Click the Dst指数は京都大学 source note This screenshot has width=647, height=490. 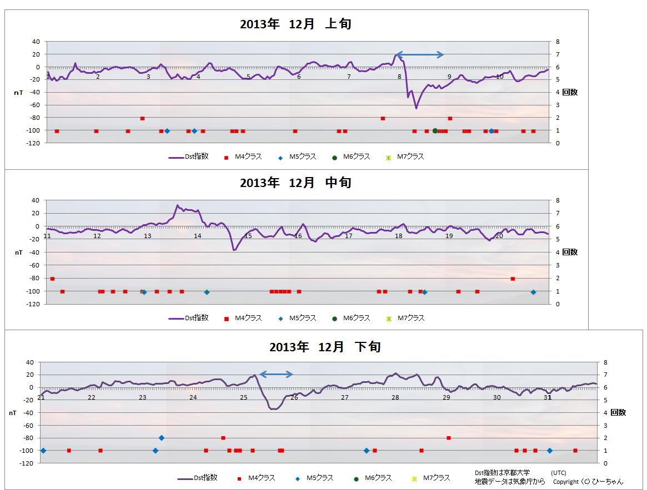click(502, 472)
